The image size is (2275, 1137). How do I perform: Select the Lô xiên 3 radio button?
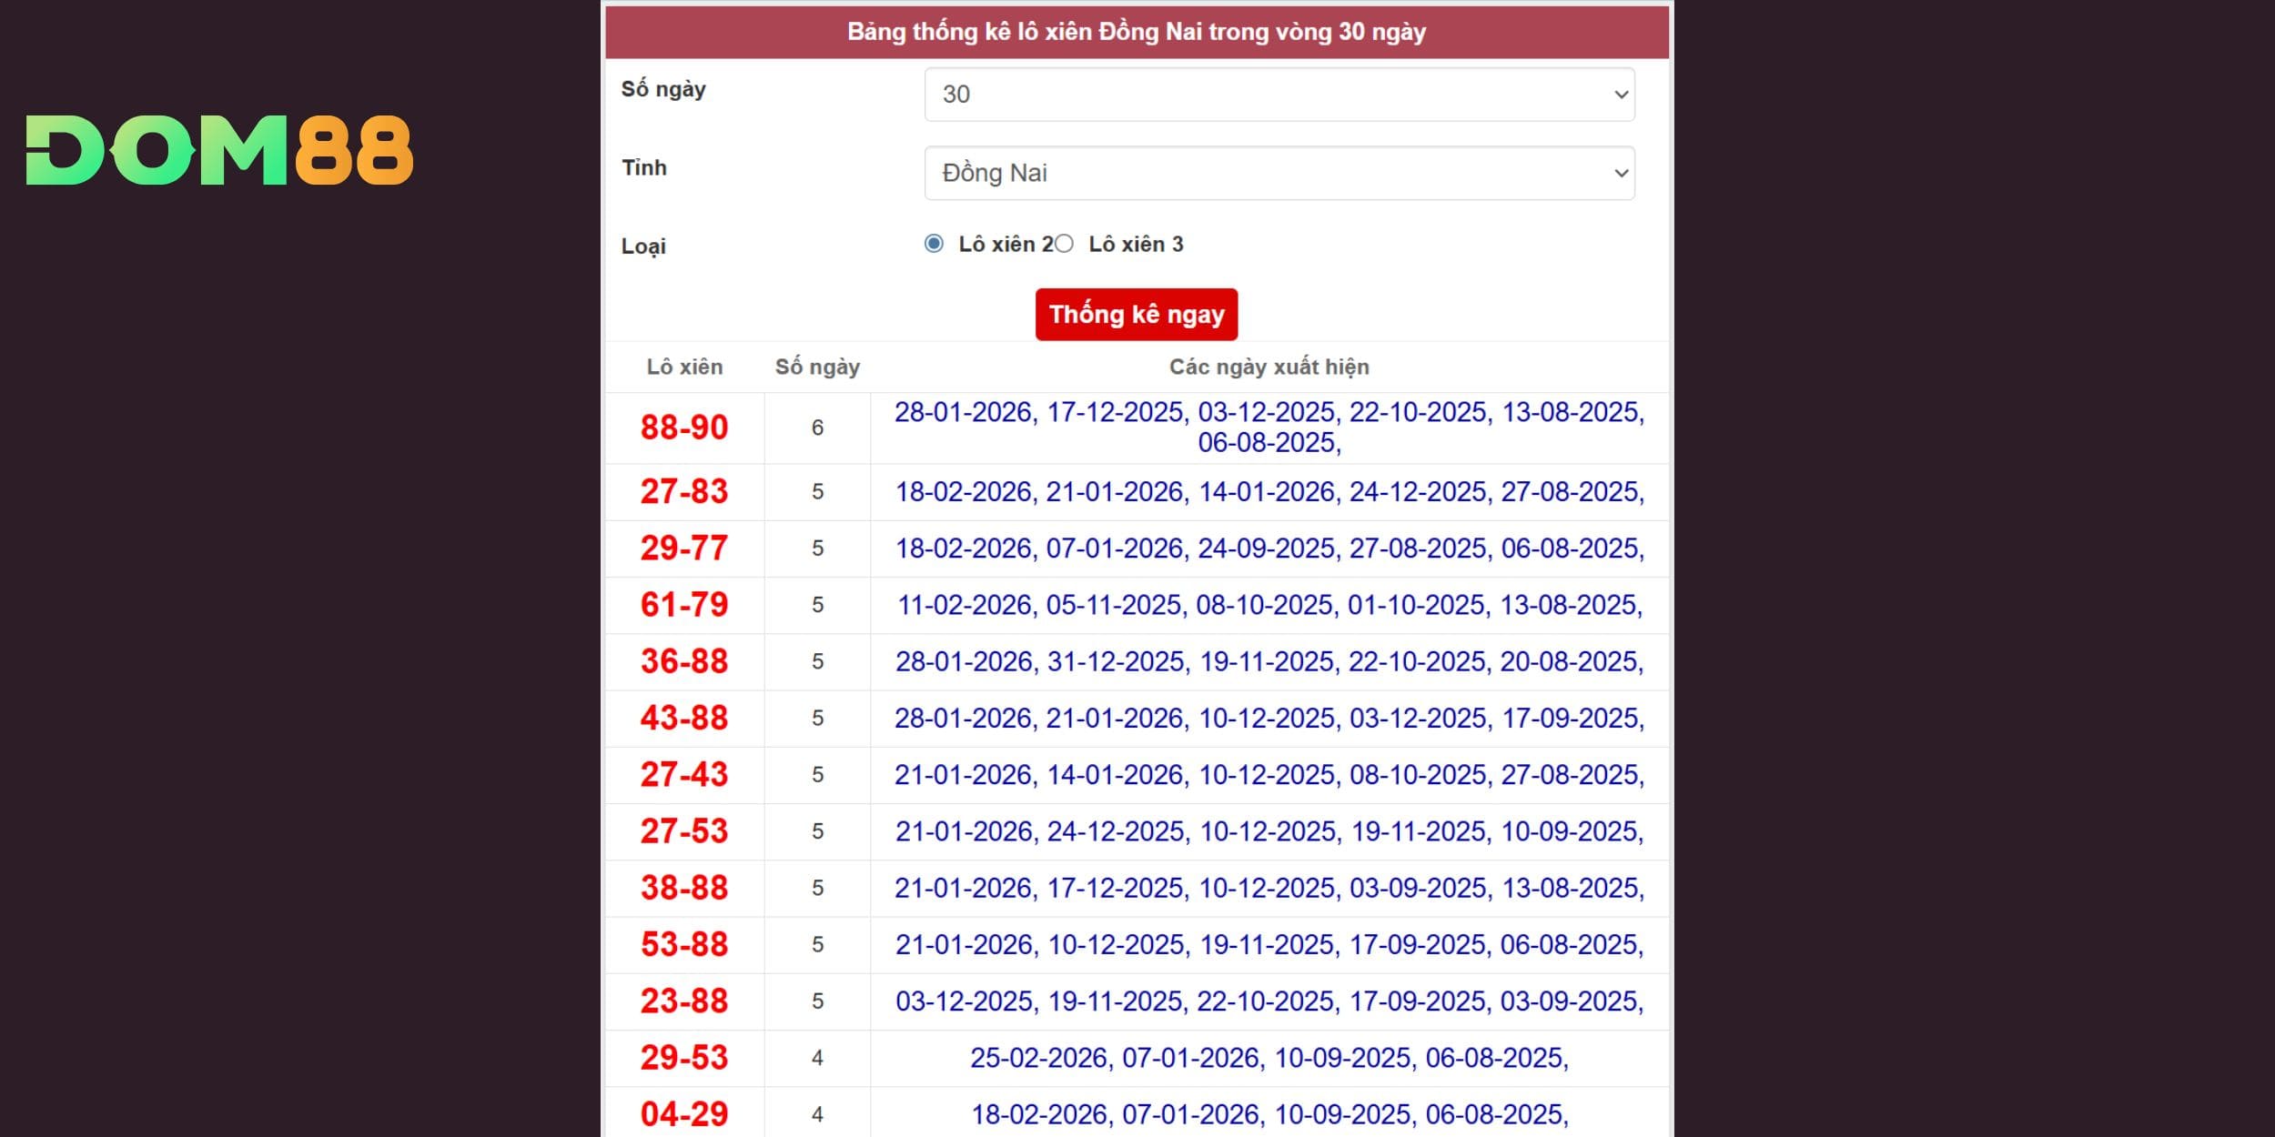(1064, 244)
